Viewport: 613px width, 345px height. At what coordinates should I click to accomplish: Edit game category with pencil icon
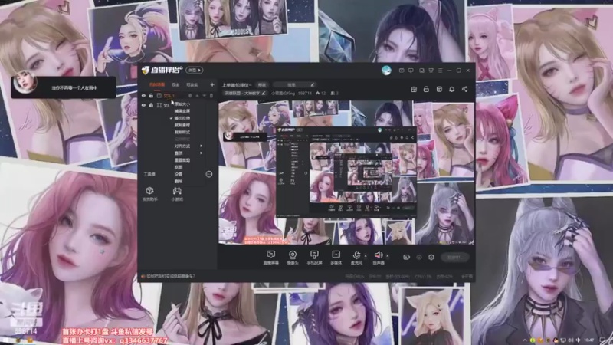pos(264,93)
